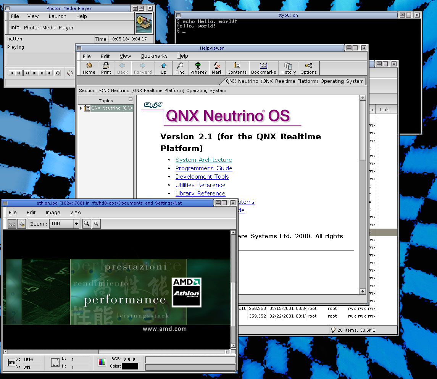Open the Photon Media Player window menu button
This screenshot has height=379, width=437.
pyautogui.click(x=8, y=8)
